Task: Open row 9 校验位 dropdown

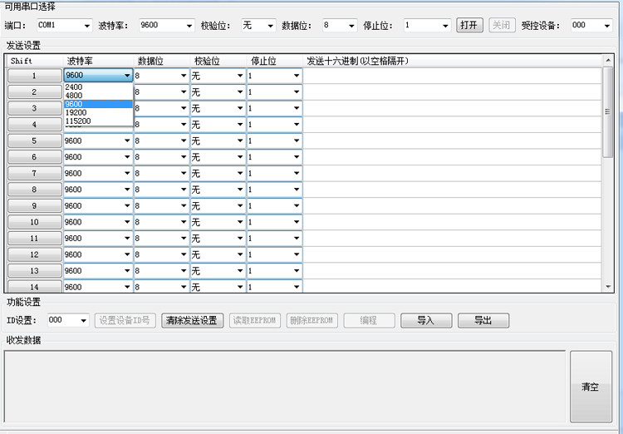Action: click(x=218, y=206)
